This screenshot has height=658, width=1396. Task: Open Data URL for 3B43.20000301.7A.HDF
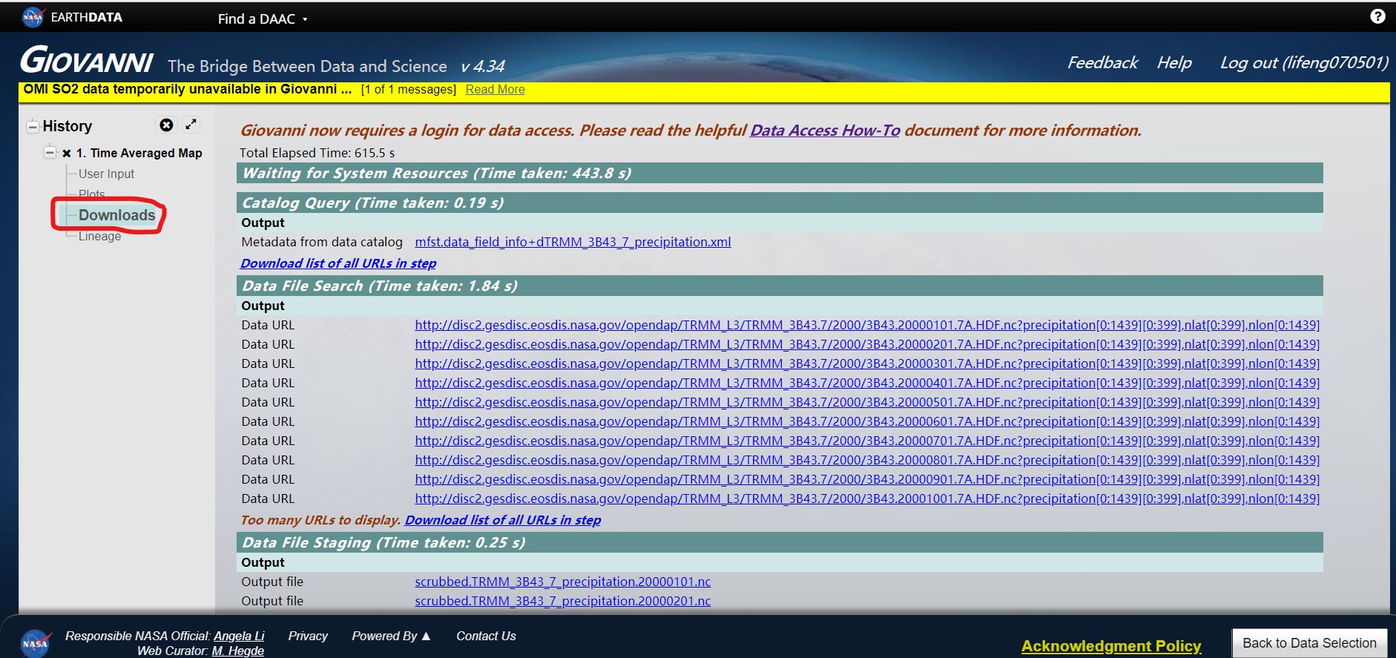[x=867, y=363]
